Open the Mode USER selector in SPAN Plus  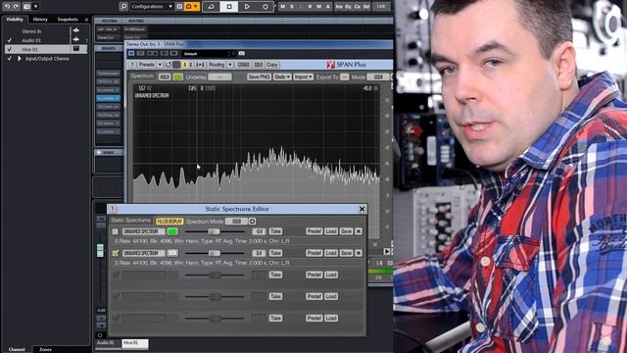click(x=379, y=76)
